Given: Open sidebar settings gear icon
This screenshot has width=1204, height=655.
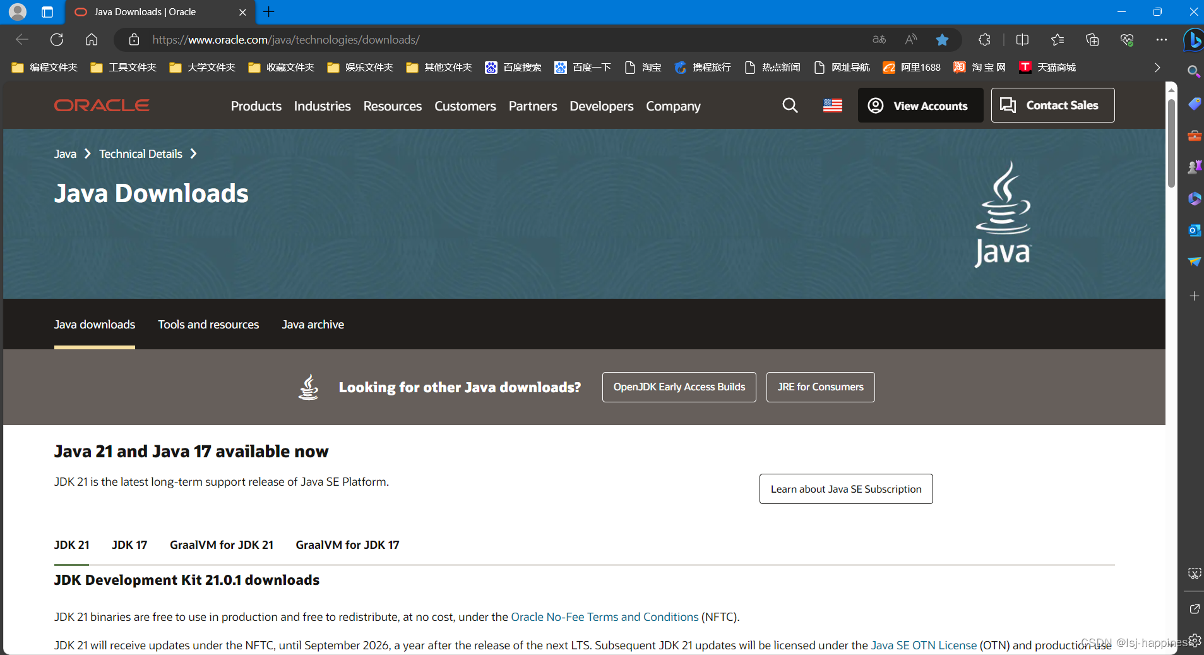Looking at the screenshot, I should [x=1195, y=640].
